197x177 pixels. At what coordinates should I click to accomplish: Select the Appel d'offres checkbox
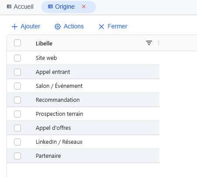point(17,128)
